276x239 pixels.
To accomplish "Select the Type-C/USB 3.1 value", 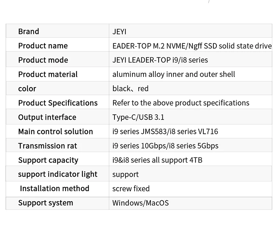I will point(138,118).
